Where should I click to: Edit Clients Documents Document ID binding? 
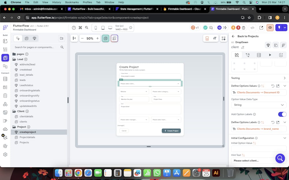click(259, 92)
